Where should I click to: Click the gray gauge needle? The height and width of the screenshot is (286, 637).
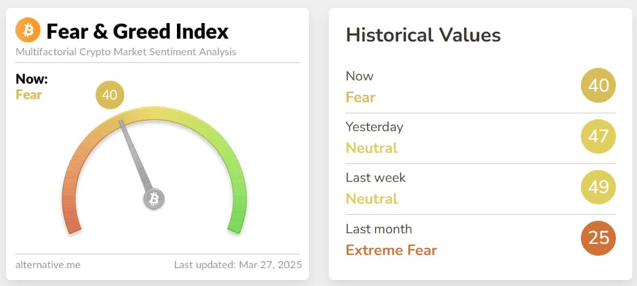tap(136, 155)
